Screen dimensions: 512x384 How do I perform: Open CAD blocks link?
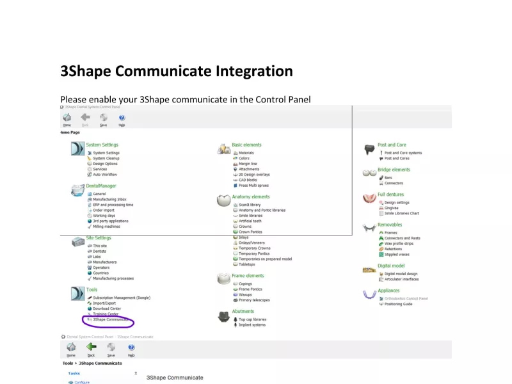[x=248, y=180]
